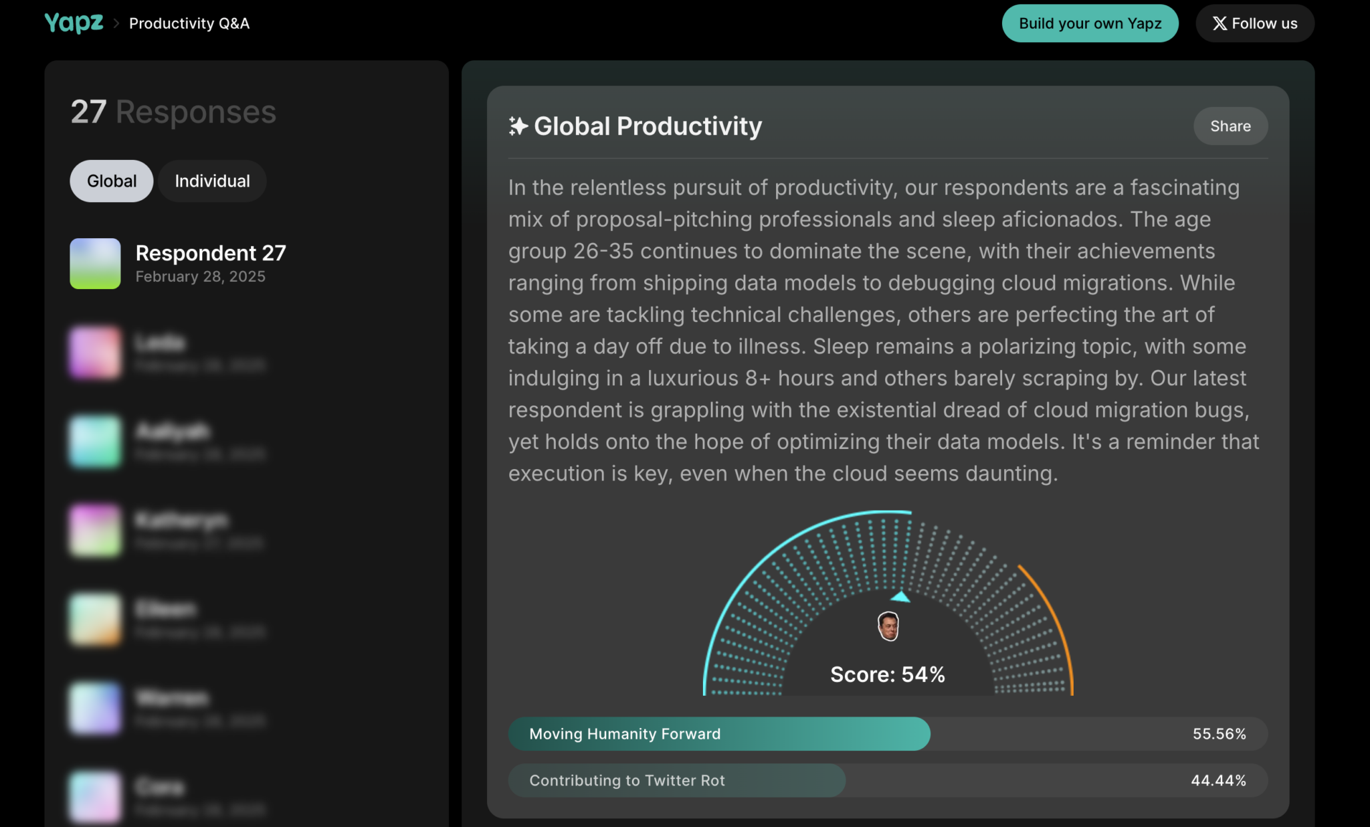Click the Elon Musk avatar on the gauge
Screen dimensions: 1370x827
[x=888, y=625]
